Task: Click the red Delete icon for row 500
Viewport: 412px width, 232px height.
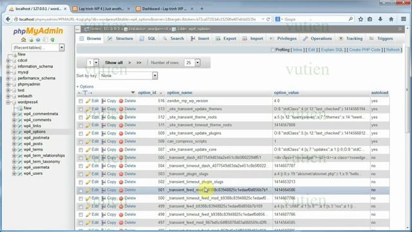Action: (121, 198)
